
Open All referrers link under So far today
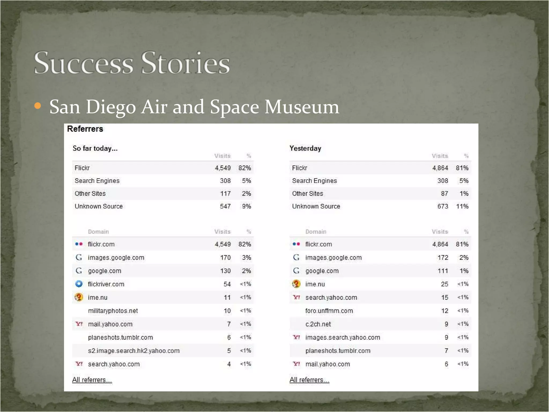92,380
